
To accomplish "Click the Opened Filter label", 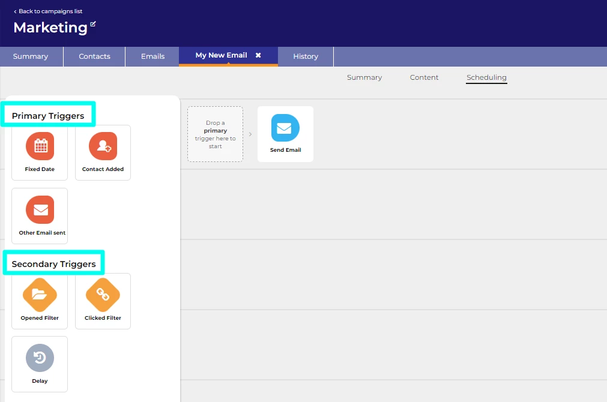I will (40, 317).
